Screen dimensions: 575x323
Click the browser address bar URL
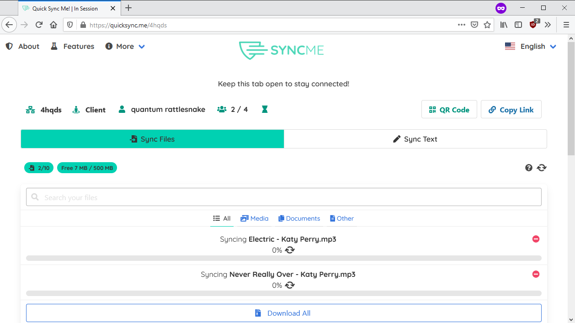(x=128, y=25)
